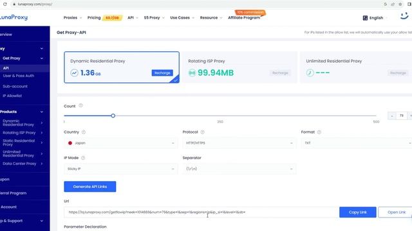This screenshot has width=412, height=231.
Task: Click Count slider track near 250
Action: click(x=220, y=116)
